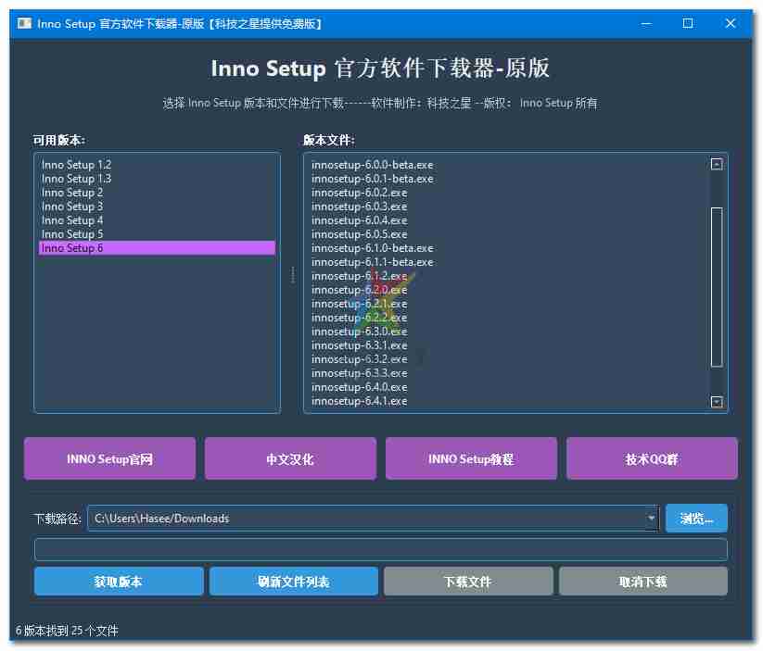Click the 技术QQ群 button
Screen dimensions: 763x651
pyautogui.click(x=652, y=459)
